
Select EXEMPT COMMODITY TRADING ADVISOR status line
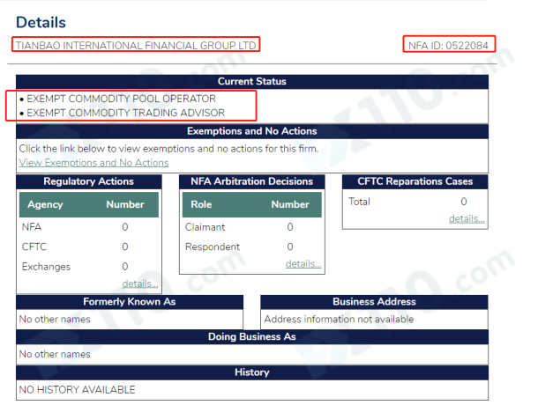tap(125, 113)
